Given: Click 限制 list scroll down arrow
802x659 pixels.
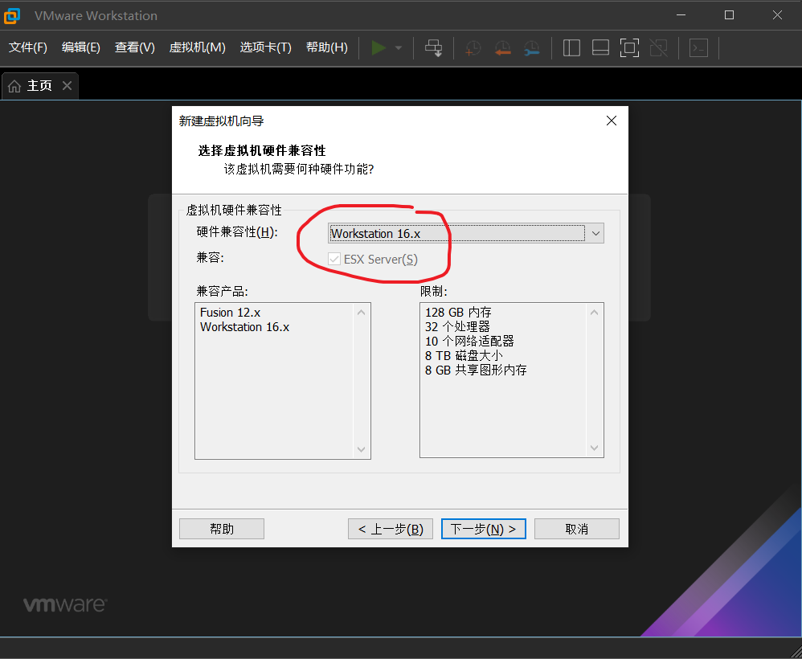Looking at the screenshot, I should (x=595, y=448).
